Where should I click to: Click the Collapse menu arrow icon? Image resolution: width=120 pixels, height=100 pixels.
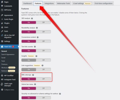[x=2, y=90]
